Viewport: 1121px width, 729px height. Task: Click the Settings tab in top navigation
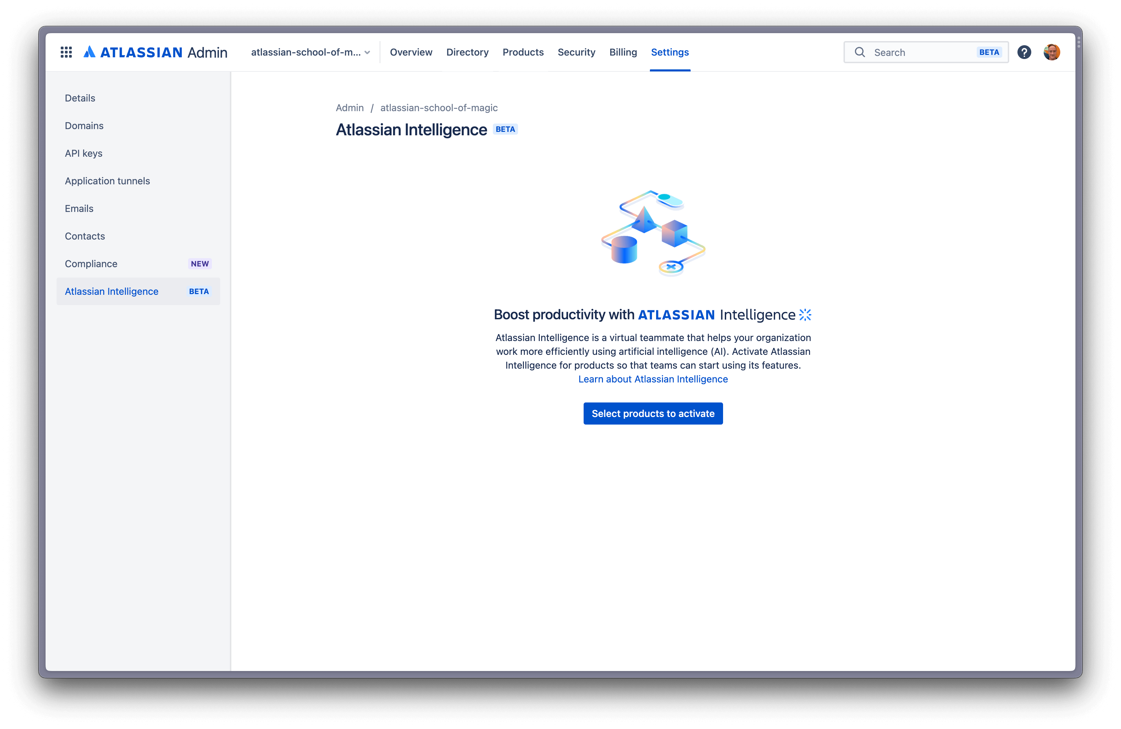(x=669, y=51)
